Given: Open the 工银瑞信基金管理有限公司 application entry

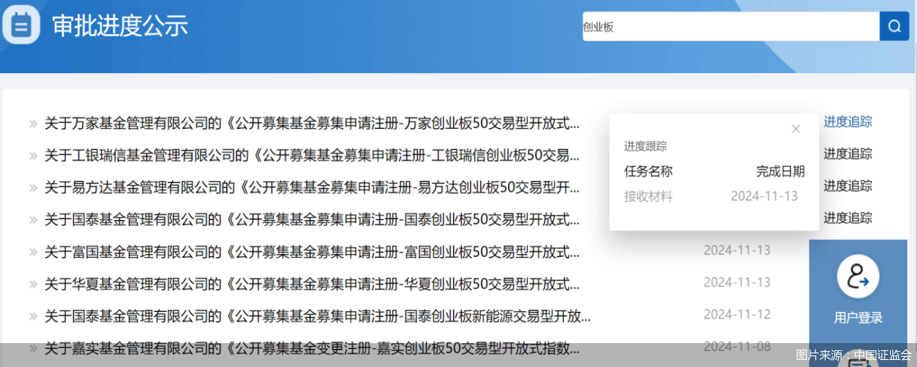Looking at the screenshot, I should tap(312, 155).
